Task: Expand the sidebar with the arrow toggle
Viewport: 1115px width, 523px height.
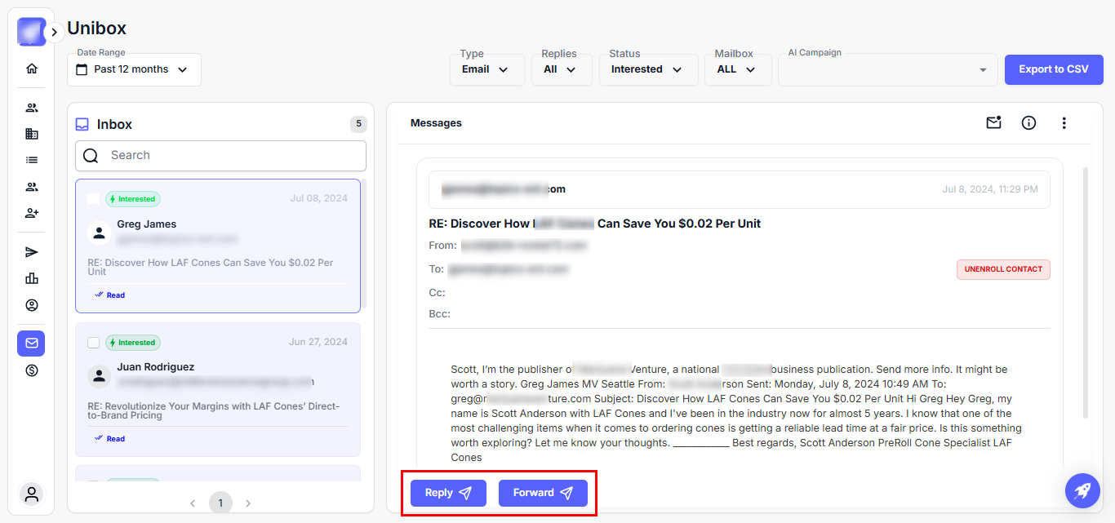Action: pyautogui.click(x=54, y=32)
